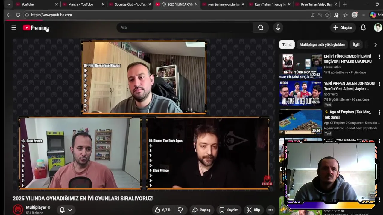Switch to the Socrates Club tab
The height and width of the screenshot is (215, 383).
[130, 4]
